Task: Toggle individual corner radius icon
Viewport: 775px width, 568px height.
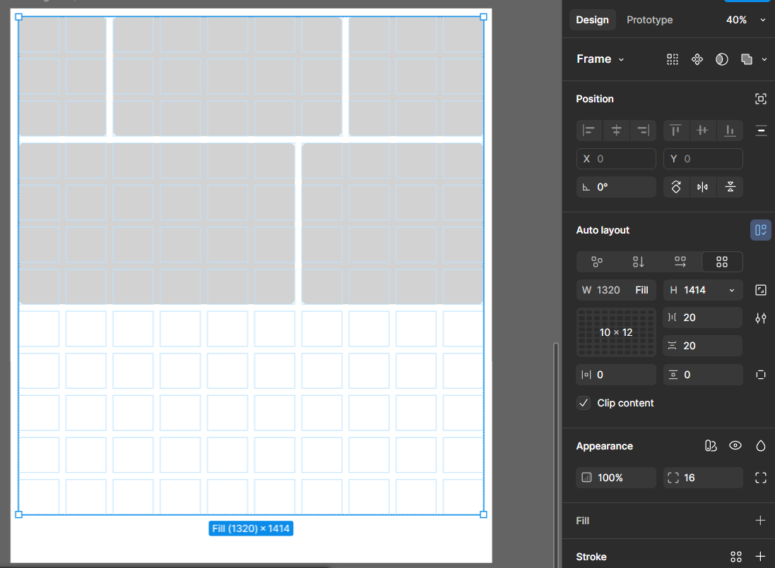Action: 761,478
